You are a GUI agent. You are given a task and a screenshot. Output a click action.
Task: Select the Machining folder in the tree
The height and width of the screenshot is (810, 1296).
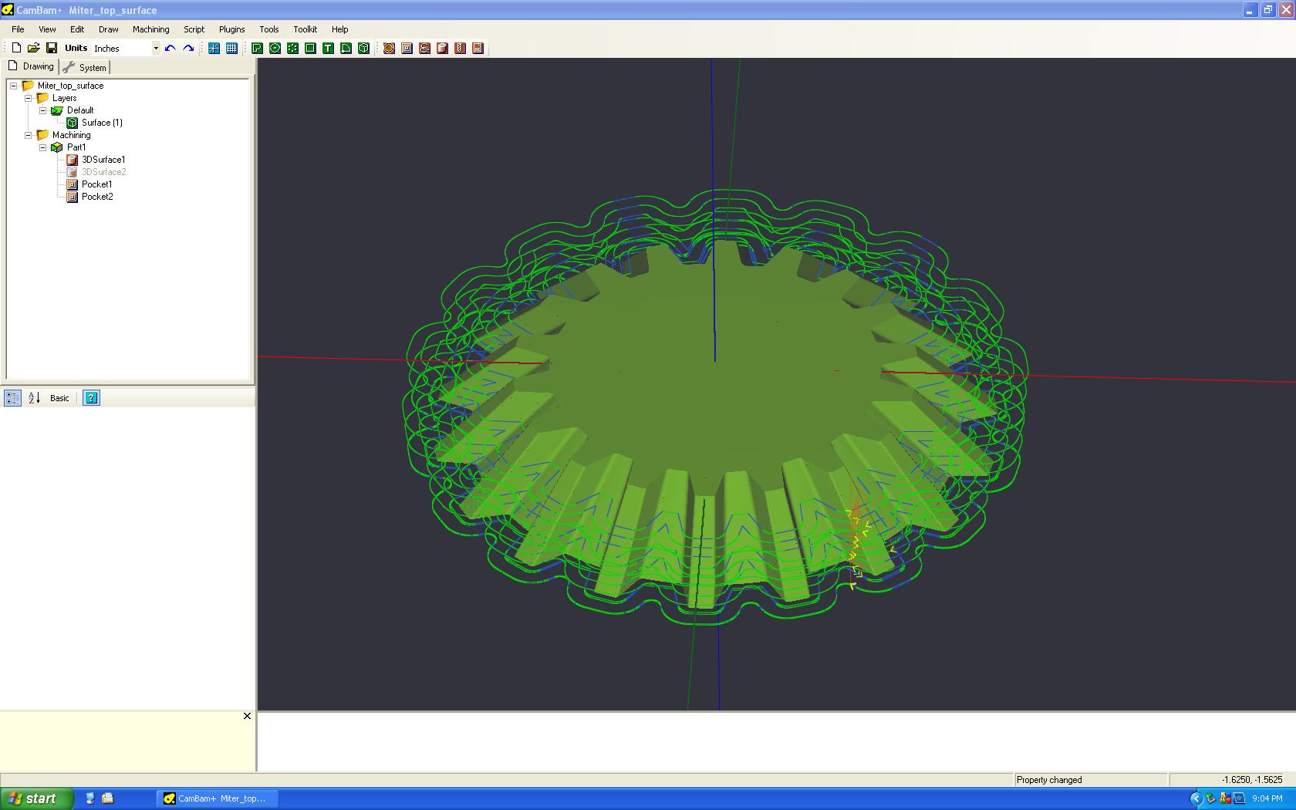click(x=71, y=135)
